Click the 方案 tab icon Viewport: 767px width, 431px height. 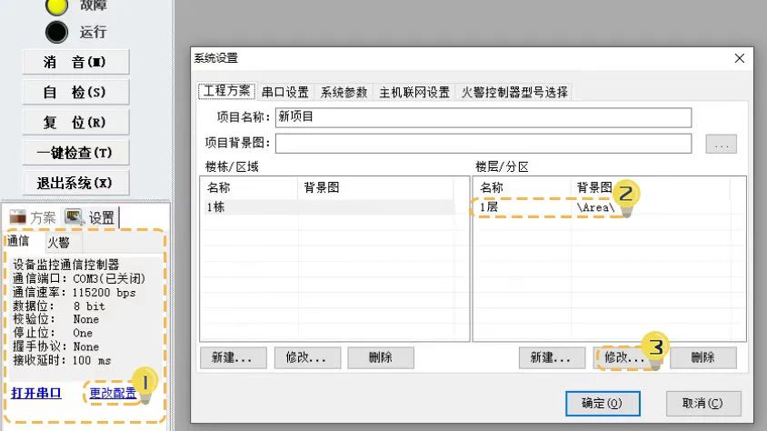(x=17, y=217)
